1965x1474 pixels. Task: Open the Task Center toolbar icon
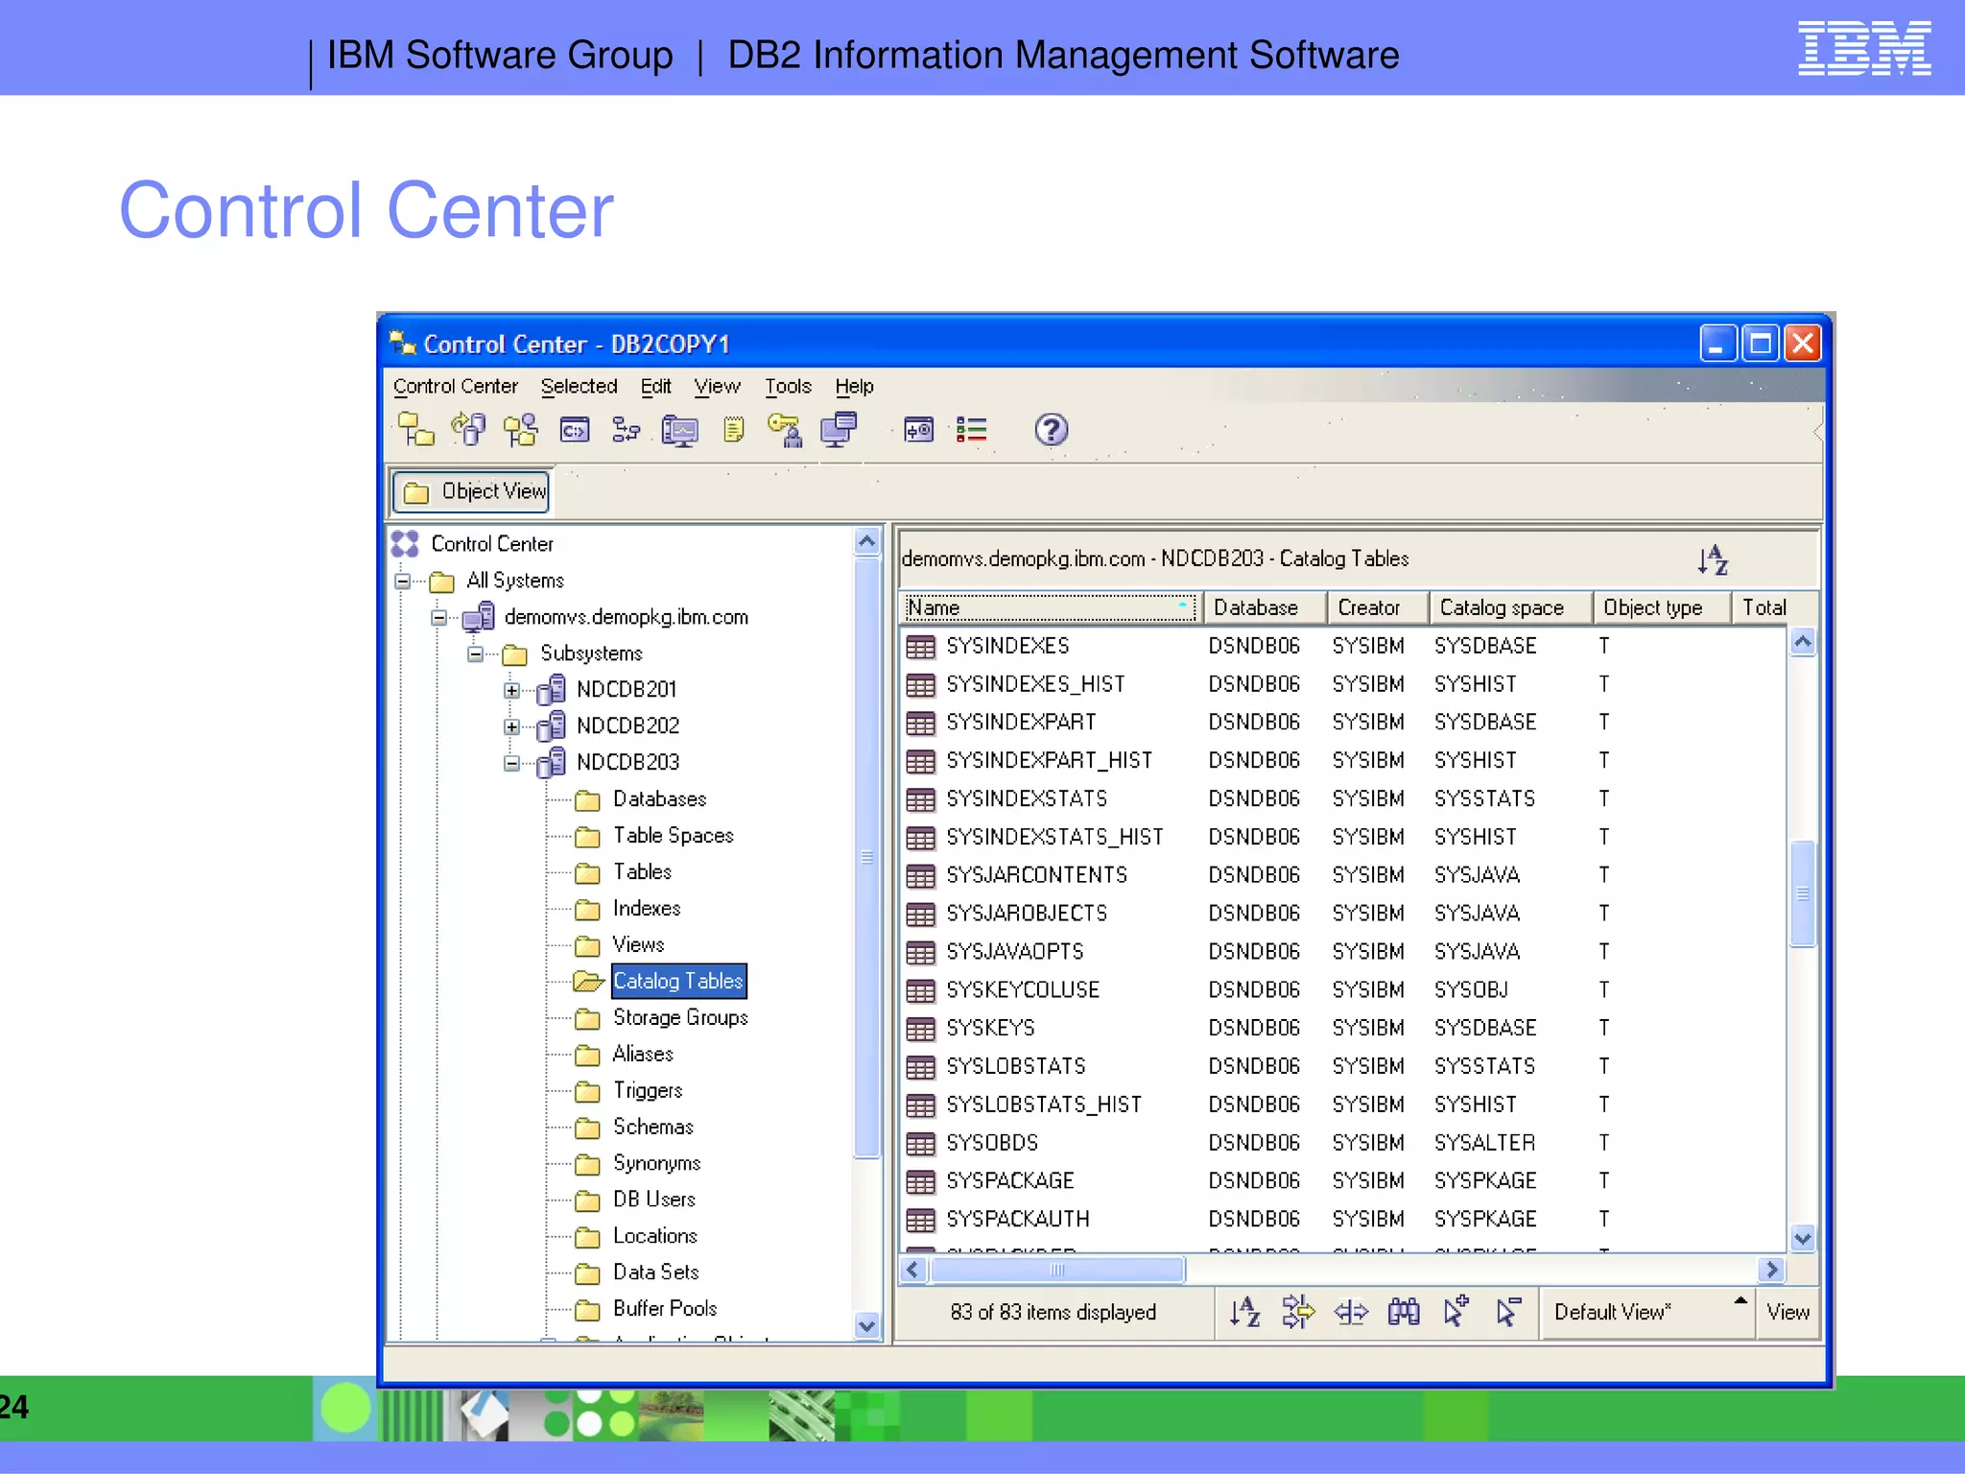pos(627,429)
